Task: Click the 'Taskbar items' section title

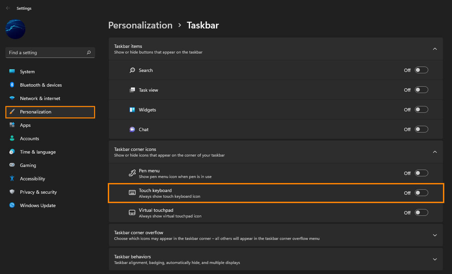Action: coord(128,46)
